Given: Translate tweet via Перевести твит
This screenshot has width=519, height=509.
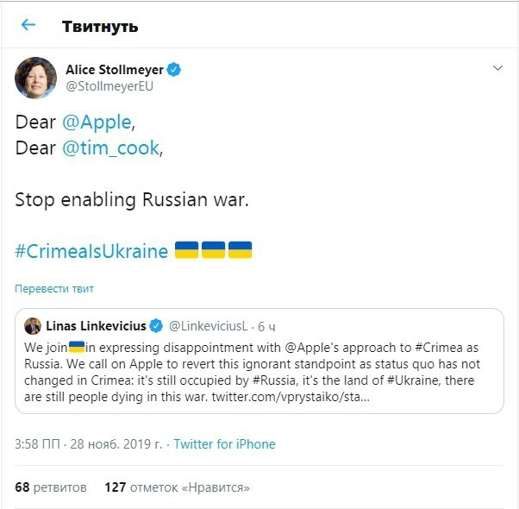Looking at the screenshot, I should click(54, 289).
